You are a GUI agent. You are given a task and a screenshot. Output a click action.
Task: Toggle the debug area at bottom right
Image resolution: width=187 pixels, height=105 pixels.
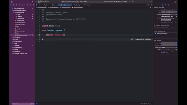pos(151,104)
